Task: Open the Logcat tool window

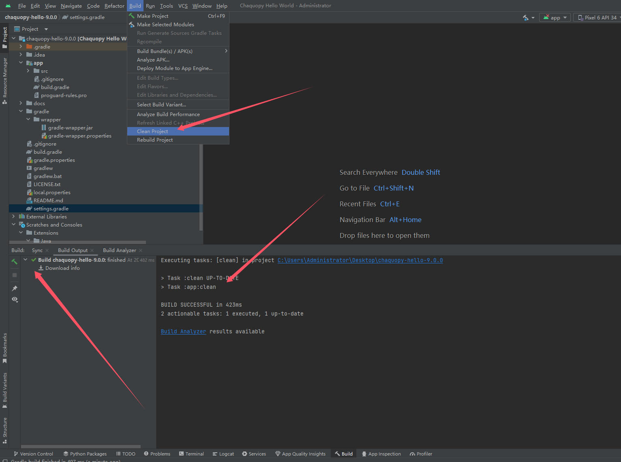Action: pyautogui.click(x=223, y=454)
